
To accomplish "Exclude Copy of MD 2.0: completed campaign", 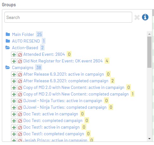I will [x=20, y=94].
